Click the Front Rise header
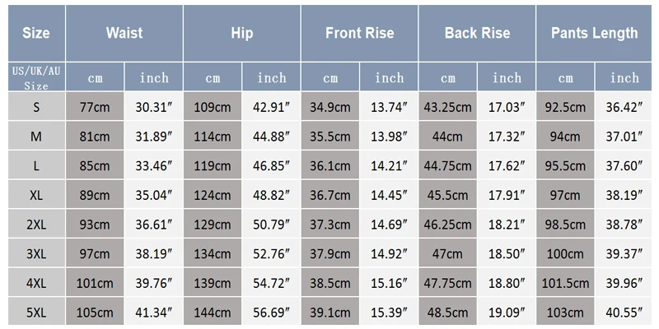The width and height of the screenshot is (659, 329). pyautogui.click(x=359, y=33)
